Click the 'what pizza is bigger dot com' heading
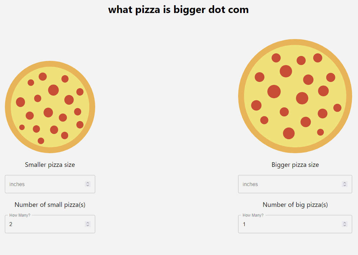 178,10
